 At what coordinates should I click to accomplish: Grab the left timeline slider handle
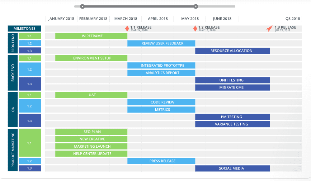(x=82, y=6)
